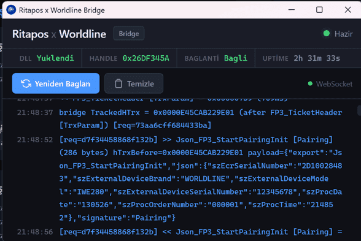Select the BAGLANTI Bagli status value
The width and height of the screenshot is (361, 241).
click(x=236, y=58)
